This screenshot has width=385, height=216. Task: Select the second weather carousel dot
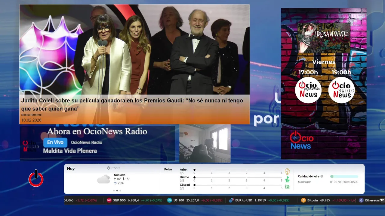coord(117,190)
